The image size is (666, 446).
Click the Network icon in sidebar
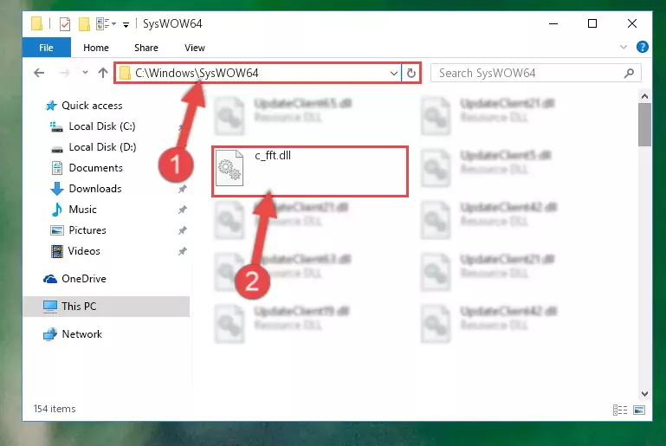[50, 334]
